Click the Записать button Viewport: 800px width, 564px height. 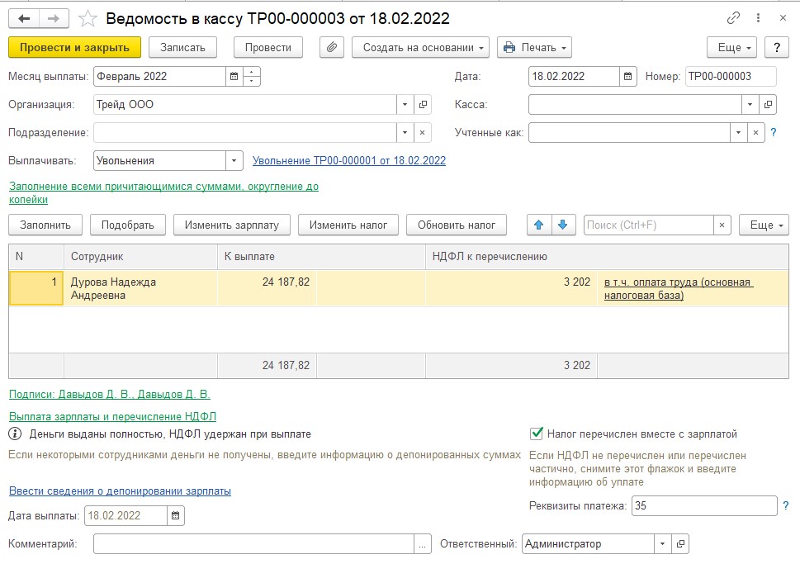[182, 47]
